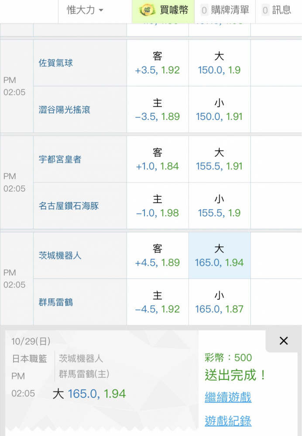
Task: Open team link 佐賀氣球
Action: [56, 63]
